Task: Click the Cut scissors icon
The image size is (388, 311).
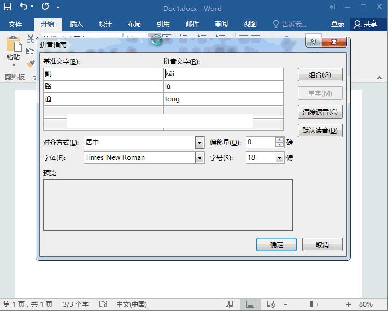Action: [31, 39]
